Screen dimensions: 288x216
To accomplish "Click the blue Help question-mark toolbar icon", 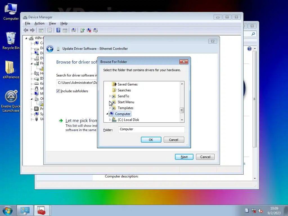I will 58,30.
